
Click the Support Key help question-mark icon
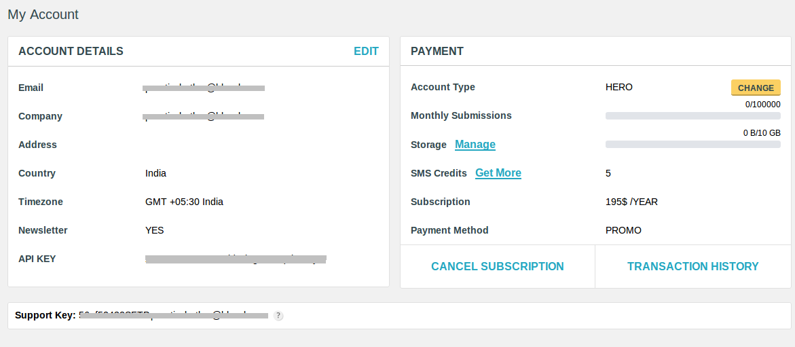(x=278, y=316)
